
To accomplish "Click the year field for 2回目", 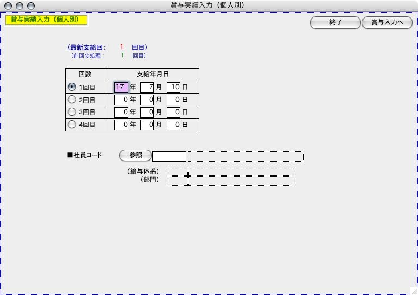I will point(121,100).
